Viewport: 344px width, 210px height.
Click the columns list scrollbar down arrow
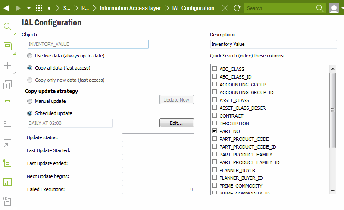pos(333,191)
